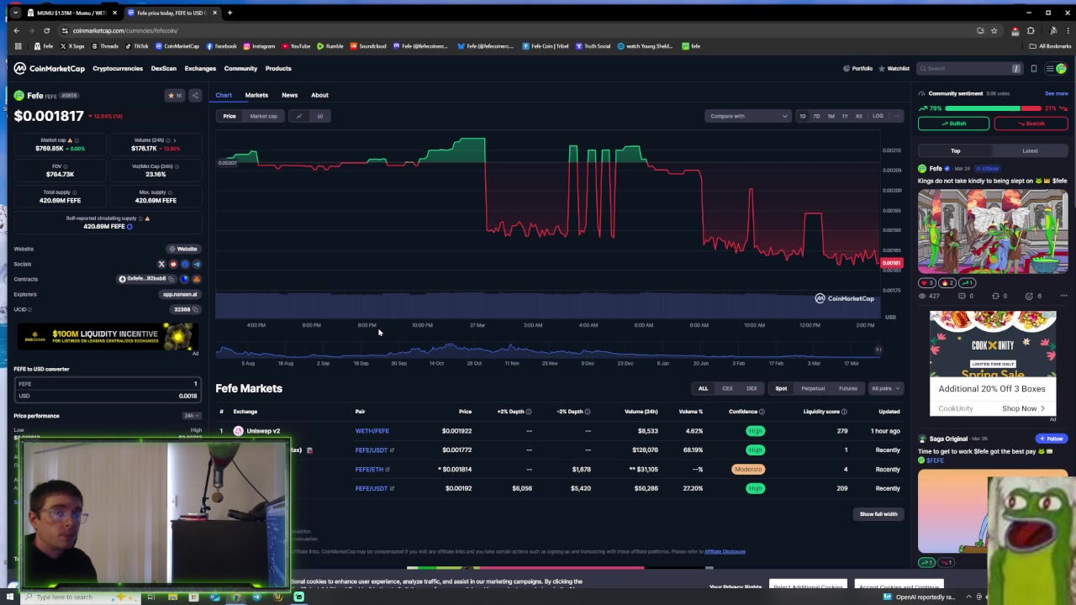
Task: Switch to the candlestick chart icon
Action: [319, 116]
